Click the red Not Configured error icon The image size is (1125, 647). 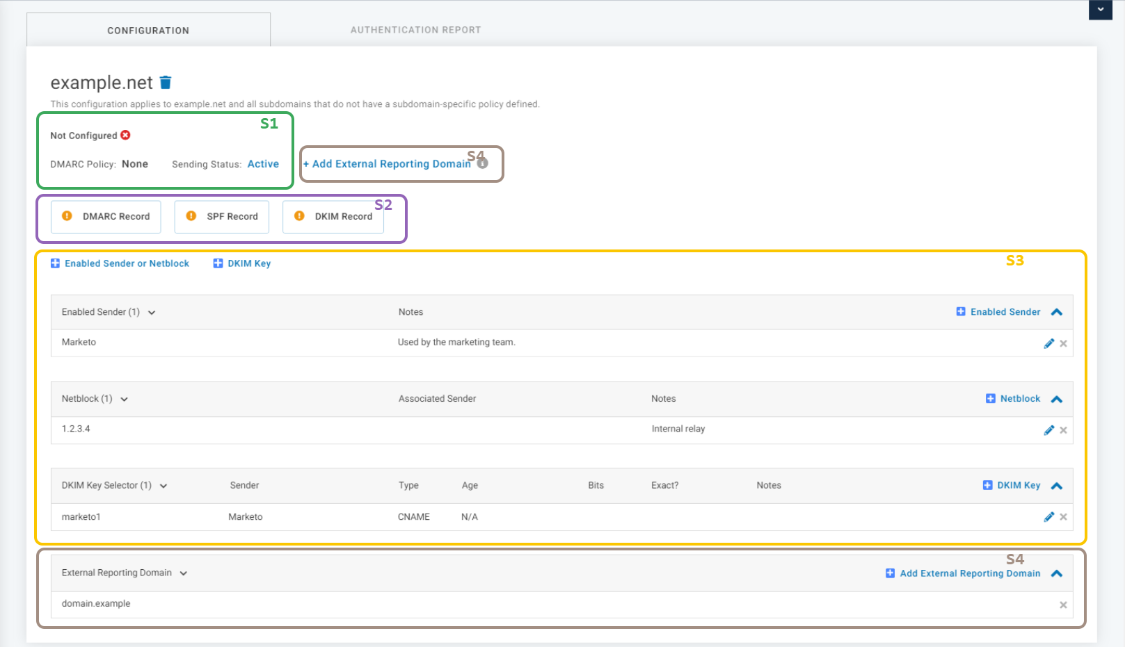(125, 135)
